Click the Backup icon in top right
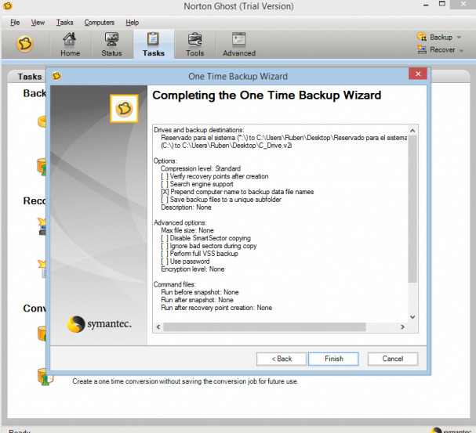Image resolution: width=476 pixels, height=433 pixels. click(422, 37)
